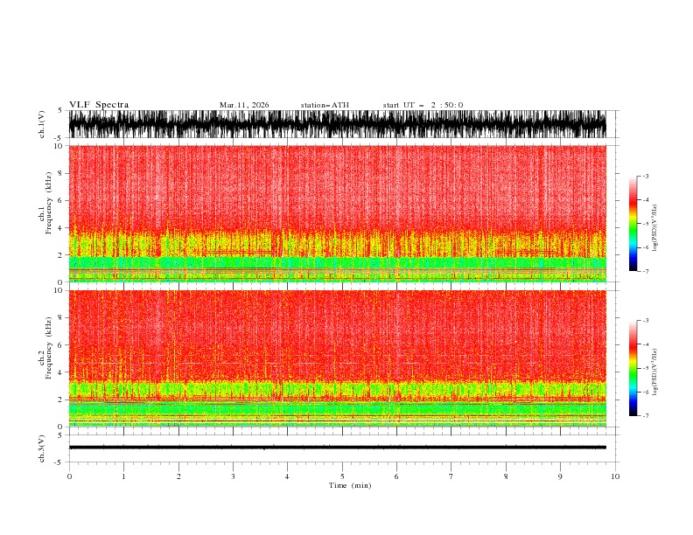Click the ch.1 PSD color scale bar

click(633, 224)
